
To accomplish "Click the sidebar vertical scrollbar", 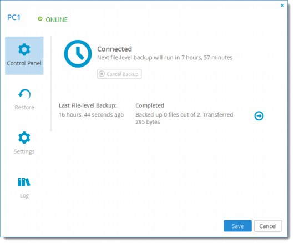I will pos(51,83).
